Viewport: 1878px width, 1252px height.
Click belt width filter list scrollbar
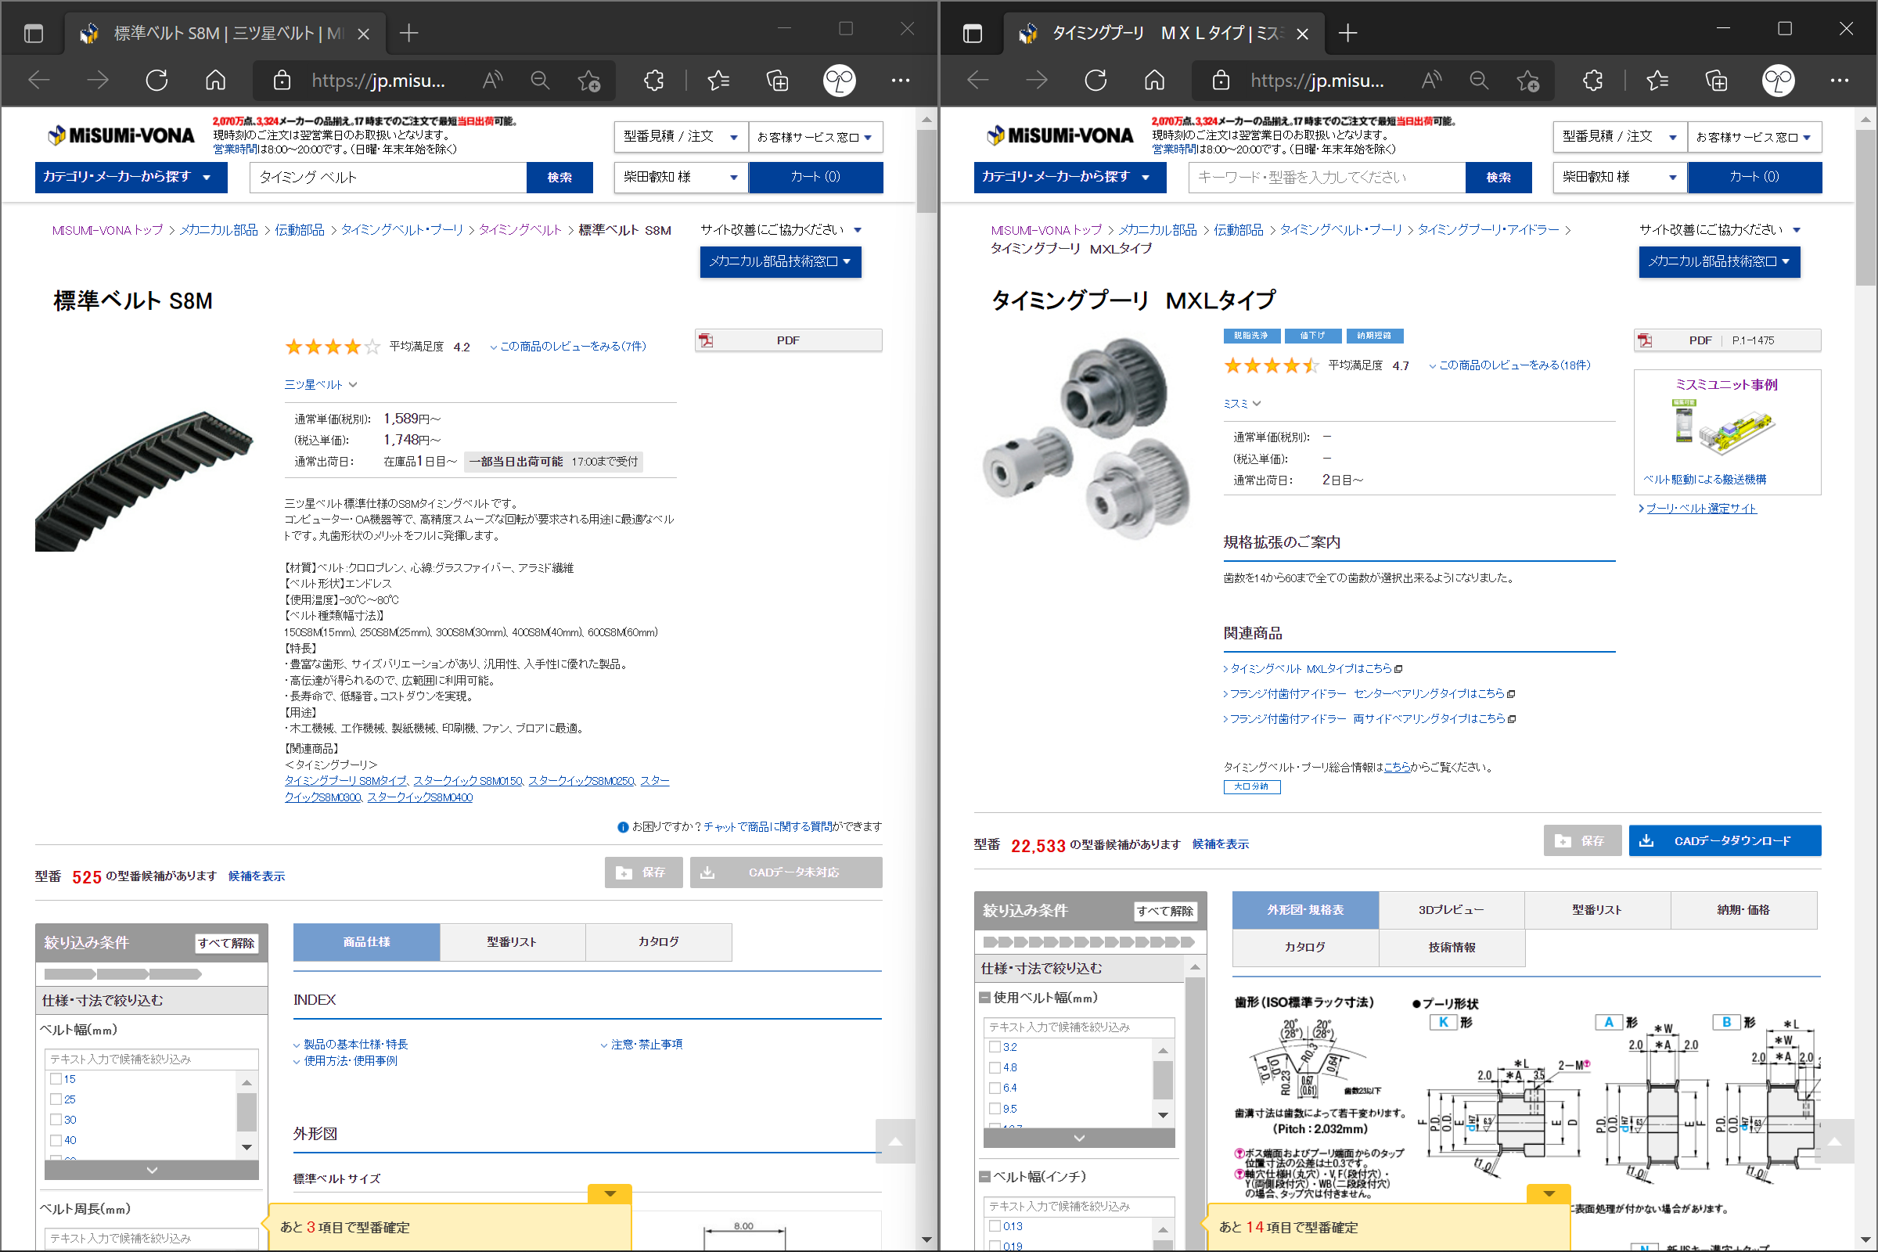246,1113
